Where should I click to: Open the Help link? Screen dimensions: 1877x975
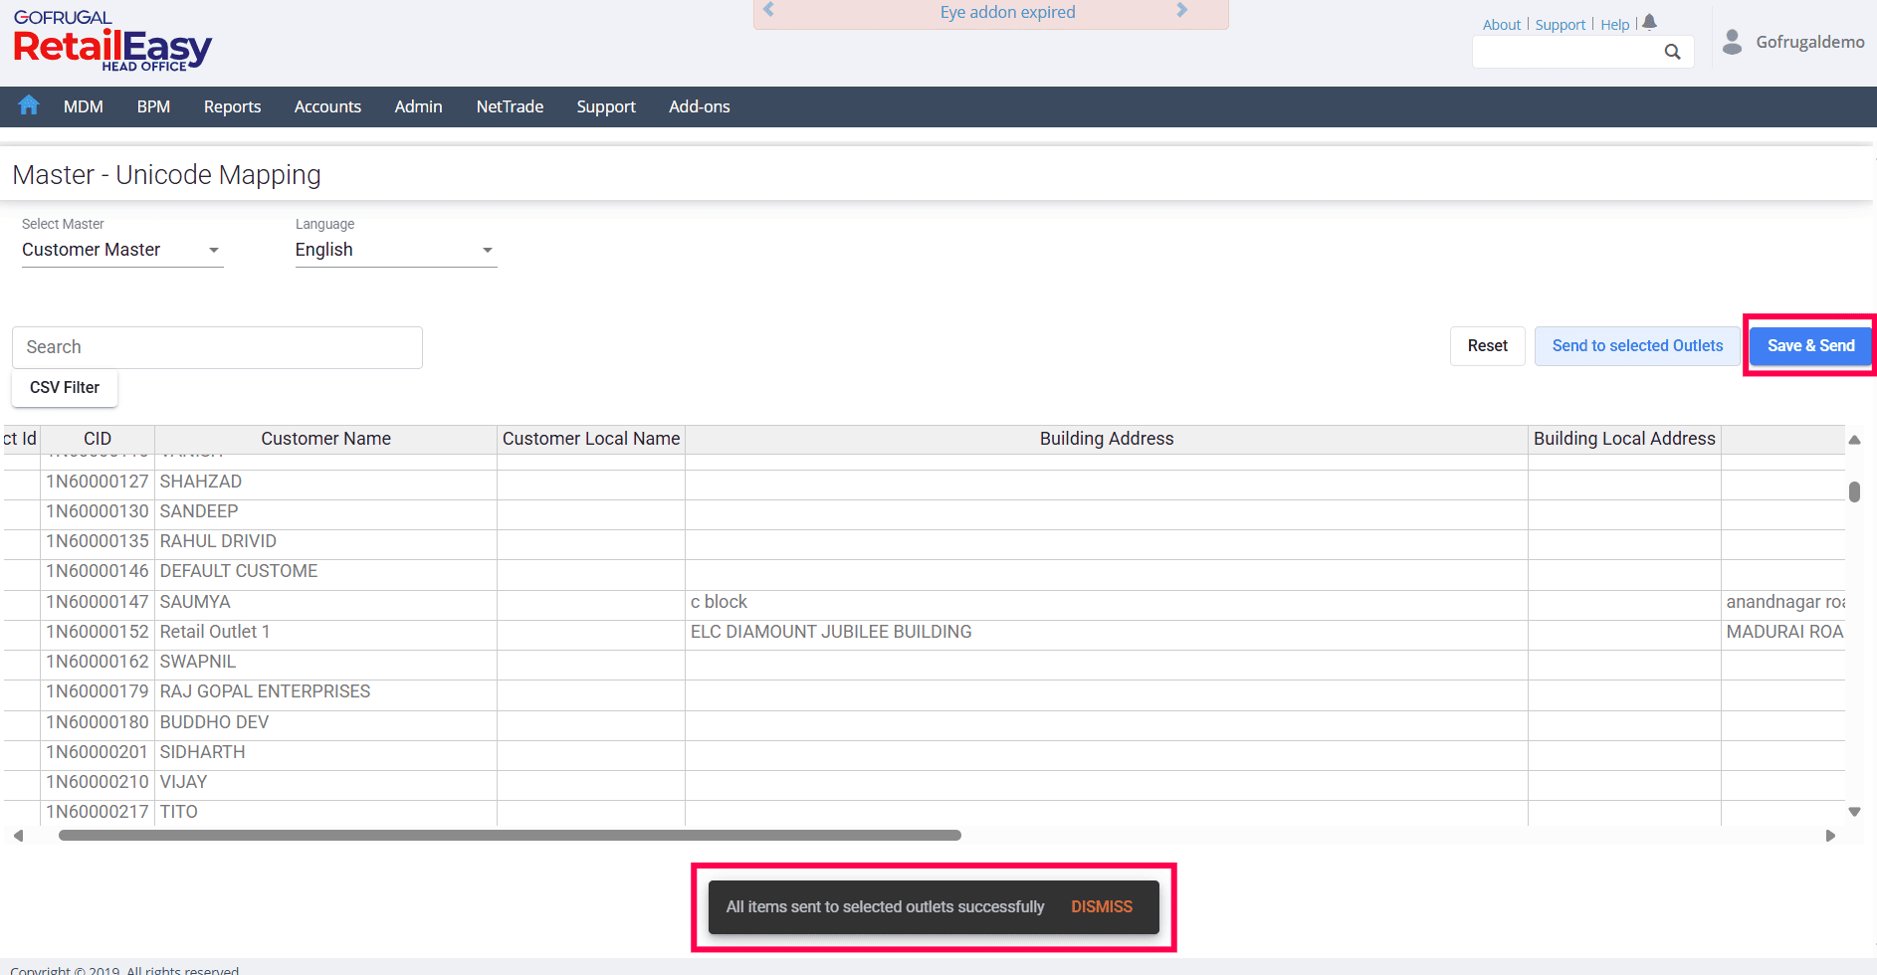coord(1614,25)
